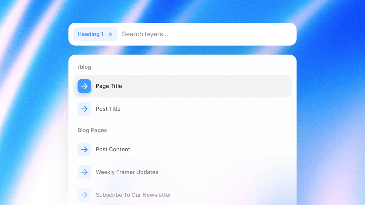Click the arrow icon beside Subscribe To Our Newsletter

[x=84, y=195]
